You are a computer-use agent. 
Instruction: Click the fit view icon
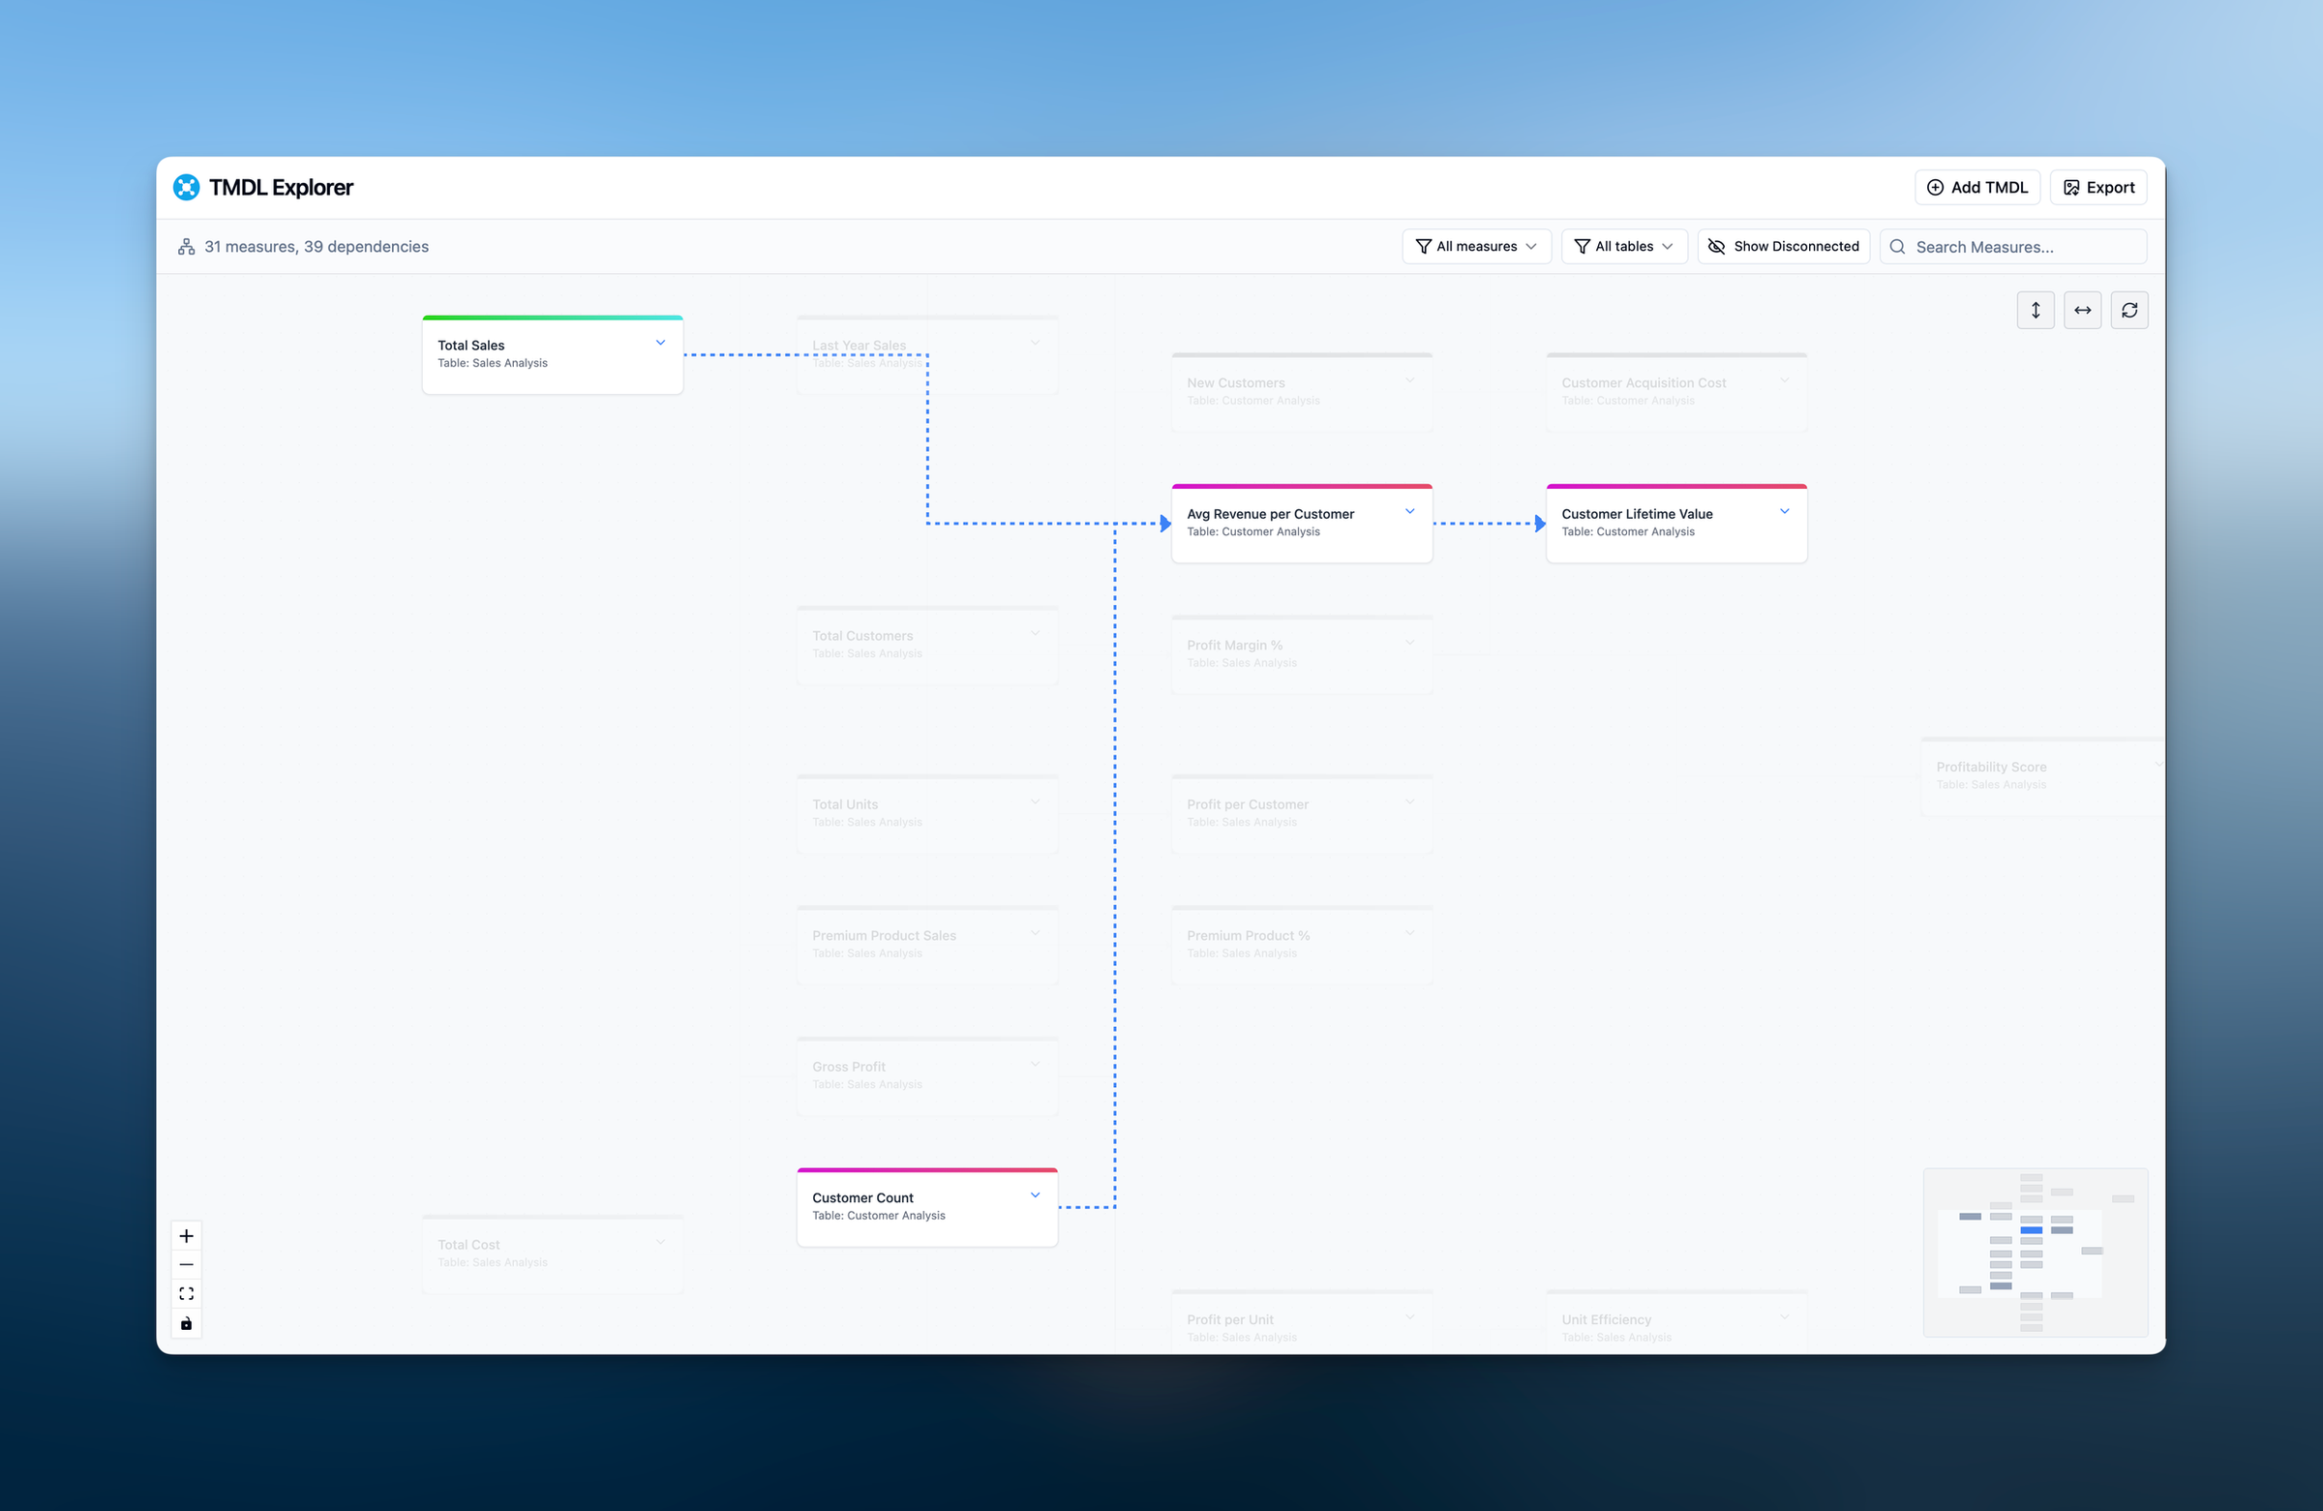pos(187,1294)
